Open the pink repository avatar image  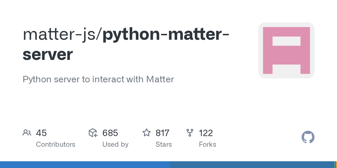coord(286,50)
